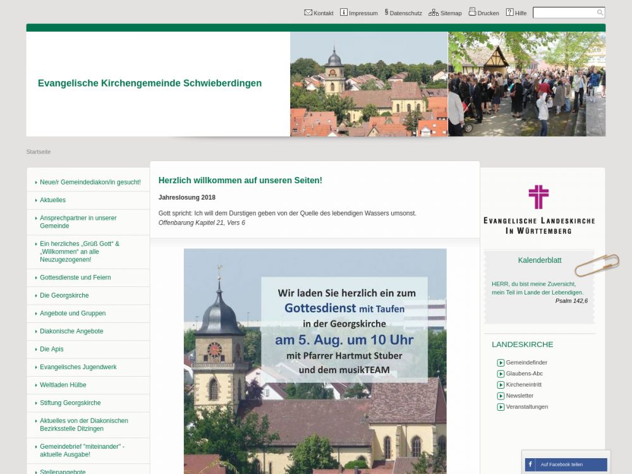Viewport: 632px width, 474px height.
Task: Click into the search text field
Action: coord(564,13)
